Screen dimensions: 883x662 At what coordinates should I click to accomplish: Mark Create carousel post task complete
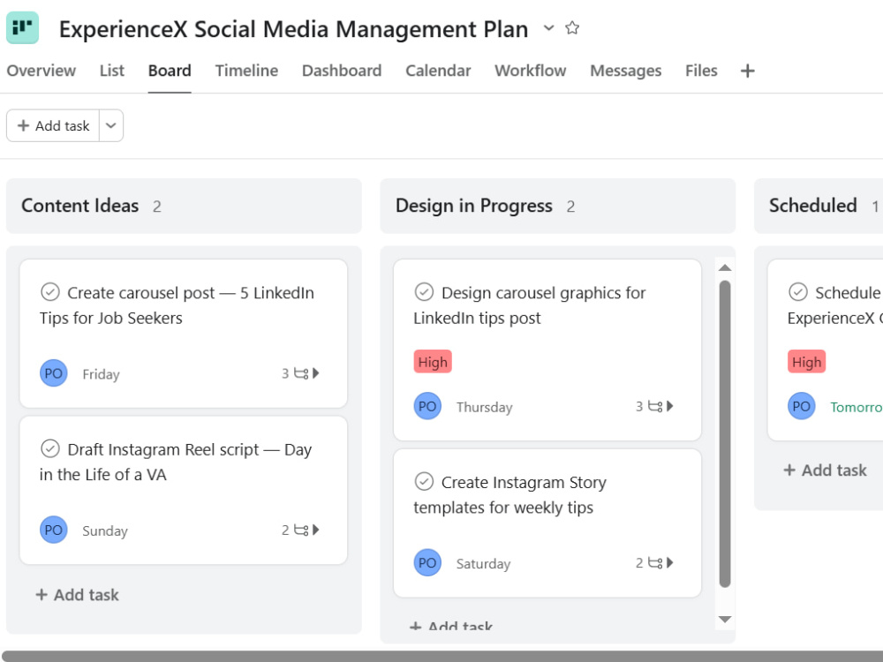[50, 292]
